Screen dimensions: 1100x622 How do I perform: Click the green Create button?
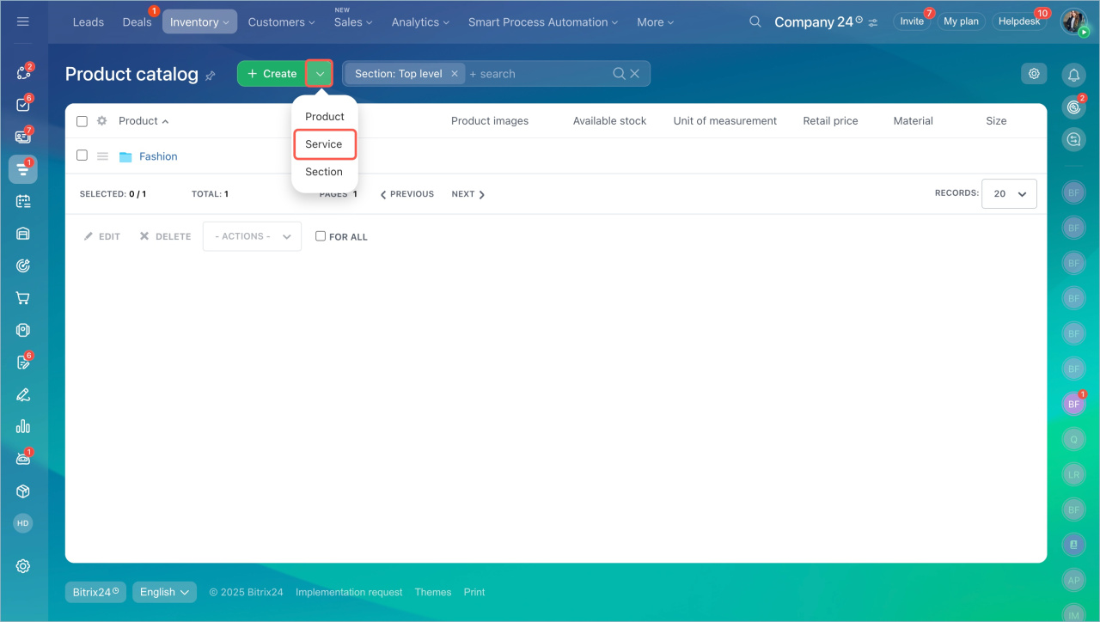272,74
